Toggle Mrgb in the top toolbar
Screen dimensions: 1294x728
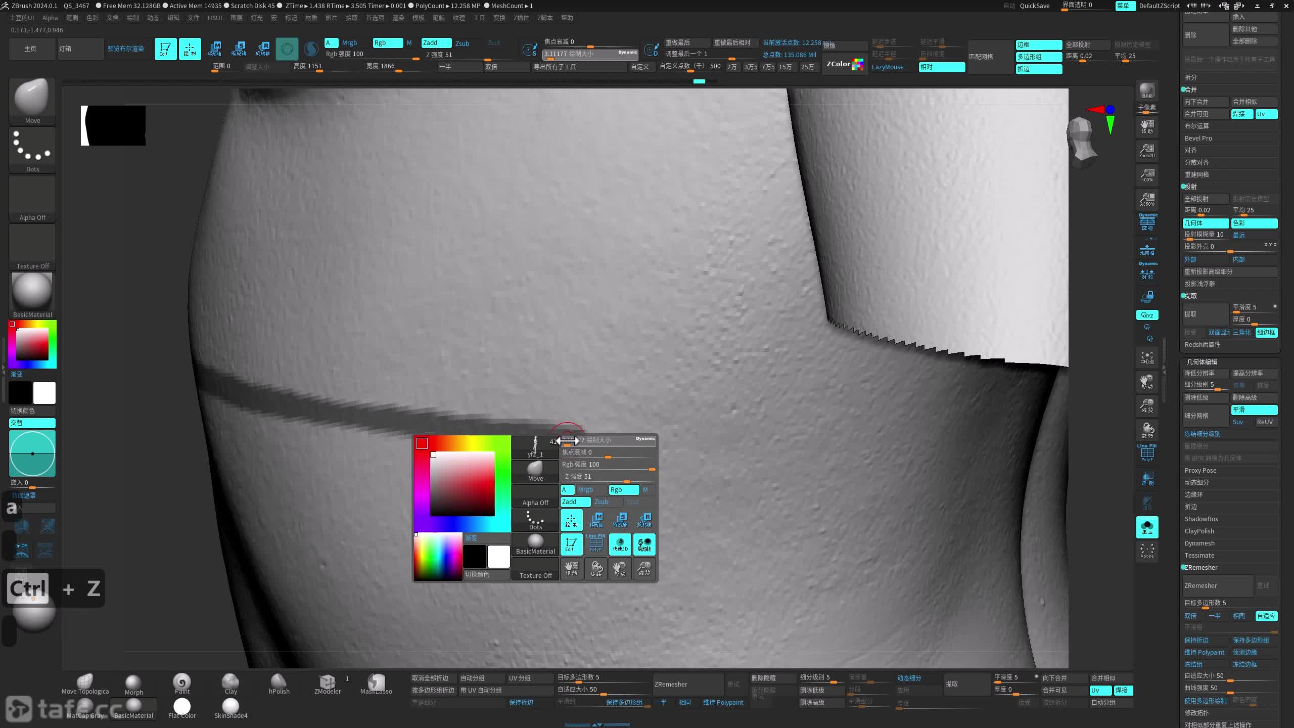pyautogui.click(x=350, y=43)
